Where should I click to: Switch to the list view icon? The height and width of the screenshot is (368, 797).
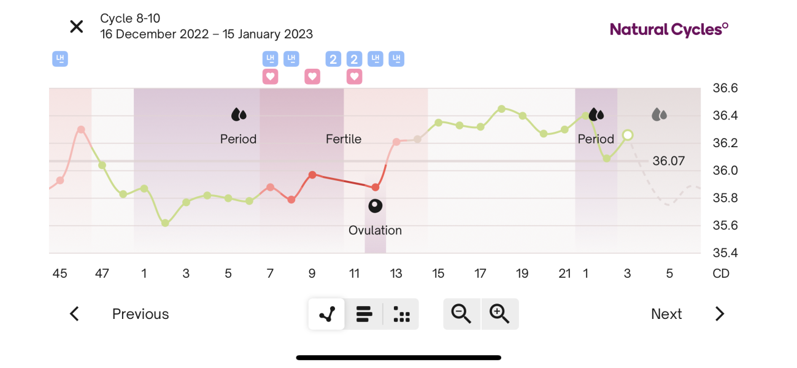point(364,313)
